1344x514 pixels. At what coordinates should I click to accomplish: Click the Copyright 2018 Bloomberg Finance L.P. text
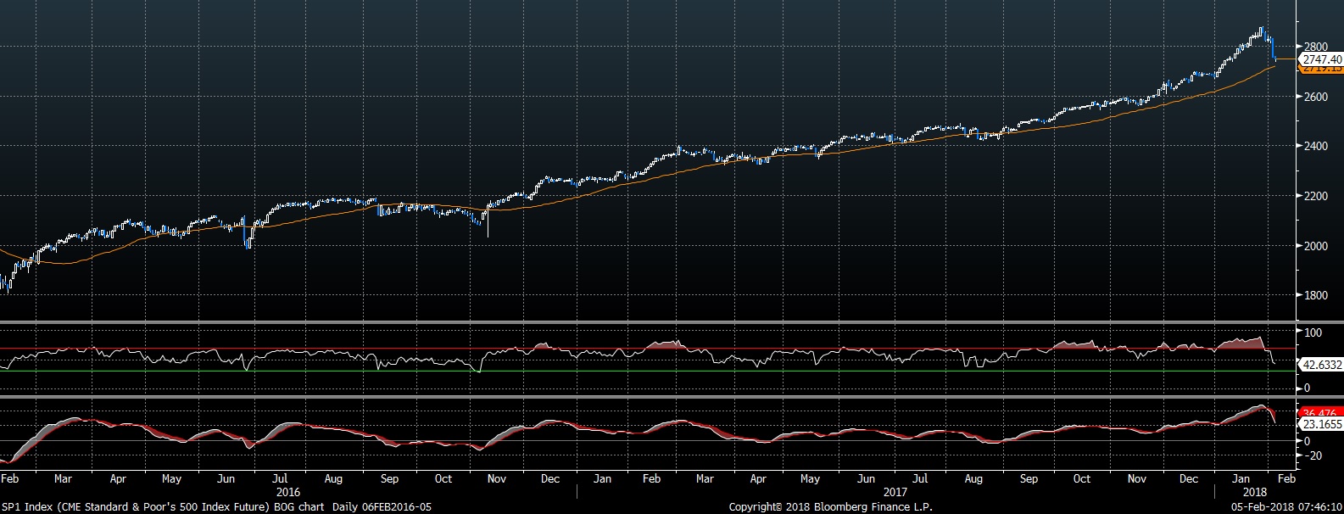831,507
